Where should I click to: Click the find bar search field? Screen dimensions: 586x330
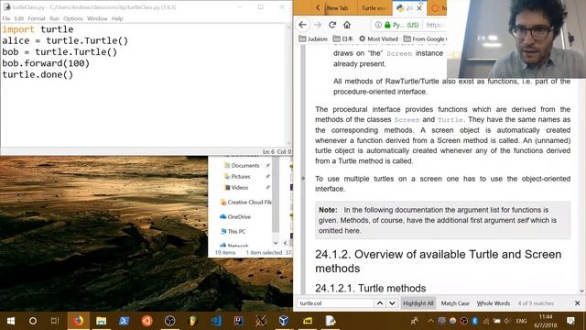point(335,303)
